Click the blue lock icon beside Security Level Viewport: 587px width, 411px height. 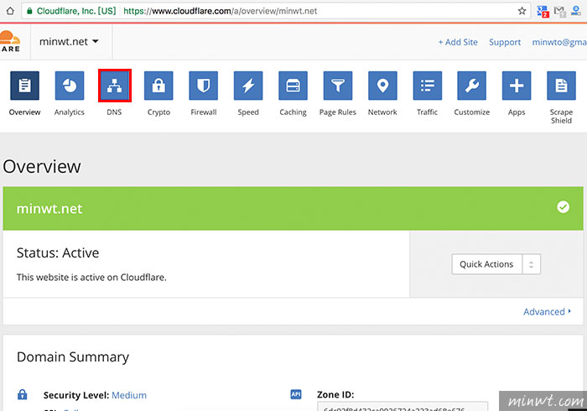23,394
